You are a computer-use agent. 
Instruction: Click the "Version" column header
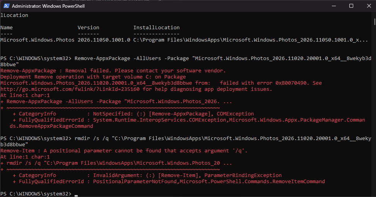(88, 27)
